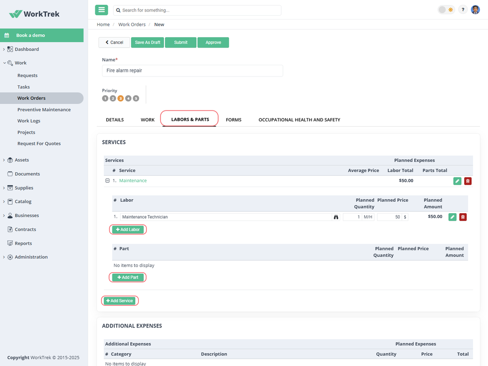488x366 pixels.
Task: Click the Search for something field
Action: click(197, 10)
